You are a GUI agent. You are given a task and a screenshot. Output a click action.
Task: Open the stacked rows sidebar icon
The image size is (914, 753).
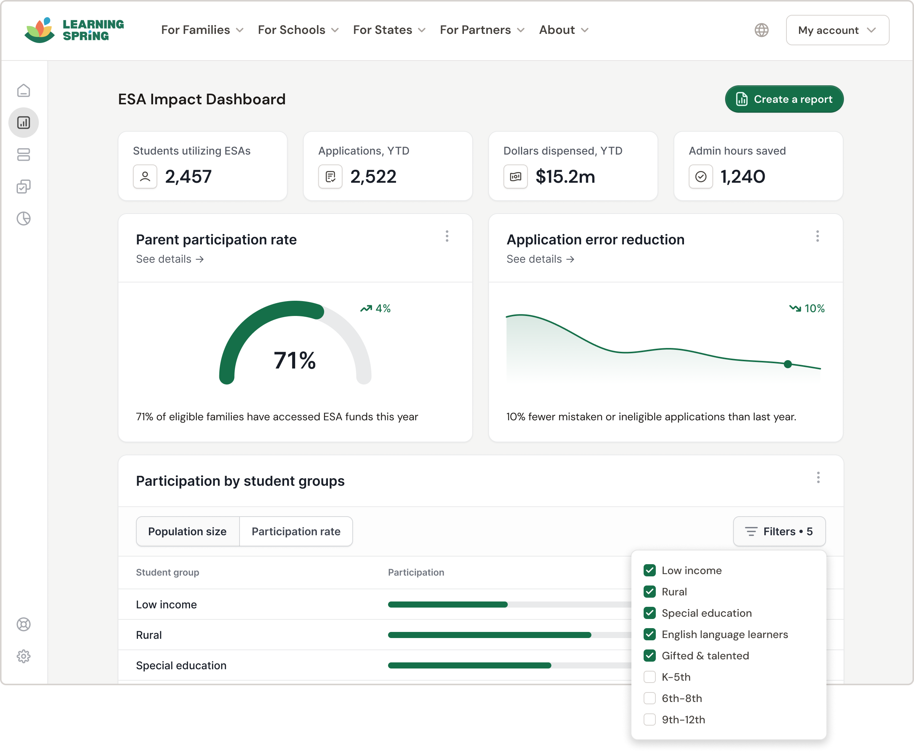pyautogui.click(x=24, y=155)
